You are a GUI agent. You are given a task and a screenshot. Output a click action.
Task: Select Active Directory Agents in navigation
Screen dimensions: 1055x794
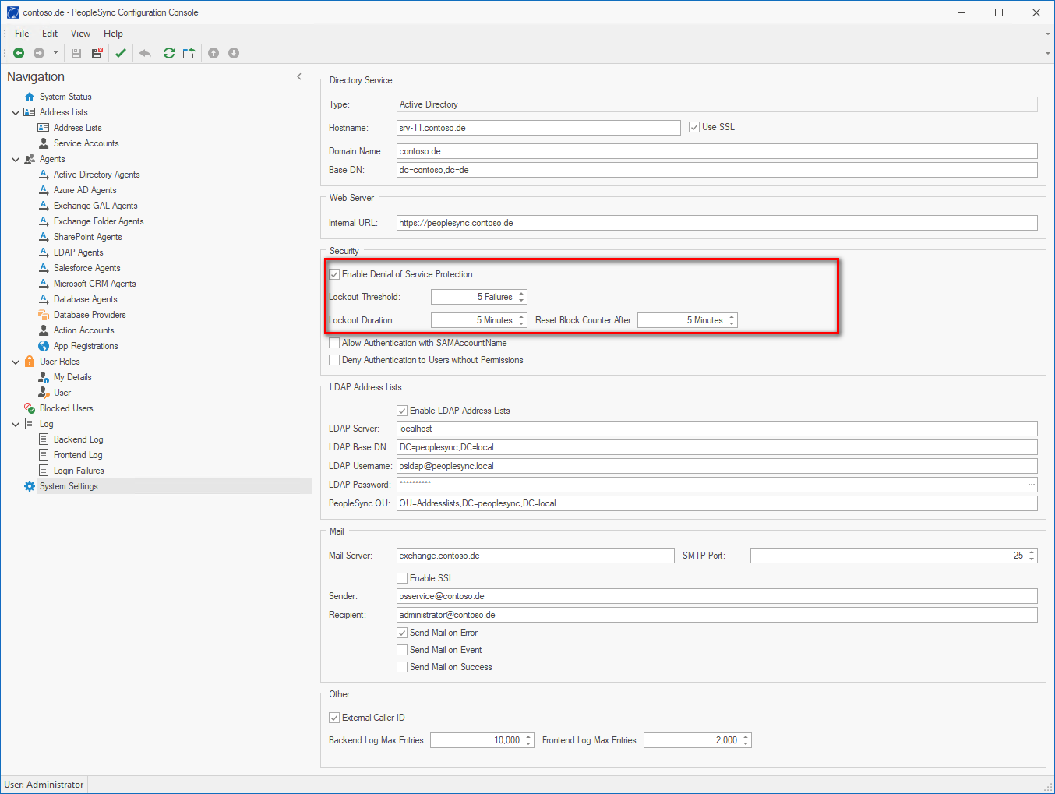coord(97,175)
